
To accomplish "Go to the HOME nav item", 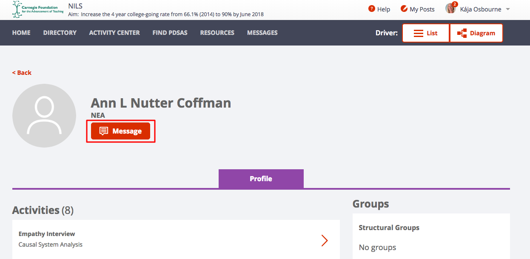I will (21, 33).
